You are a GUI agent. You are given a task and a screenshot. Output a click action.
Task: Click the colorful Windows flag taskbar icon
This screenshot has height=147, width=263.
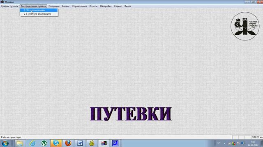click(x=104, y=143)
